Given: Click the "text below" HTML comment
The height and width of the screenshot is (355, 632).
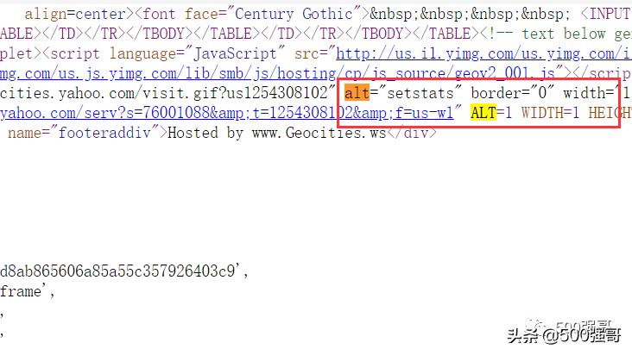Looking at the screenshot, I should pos(556,34).
